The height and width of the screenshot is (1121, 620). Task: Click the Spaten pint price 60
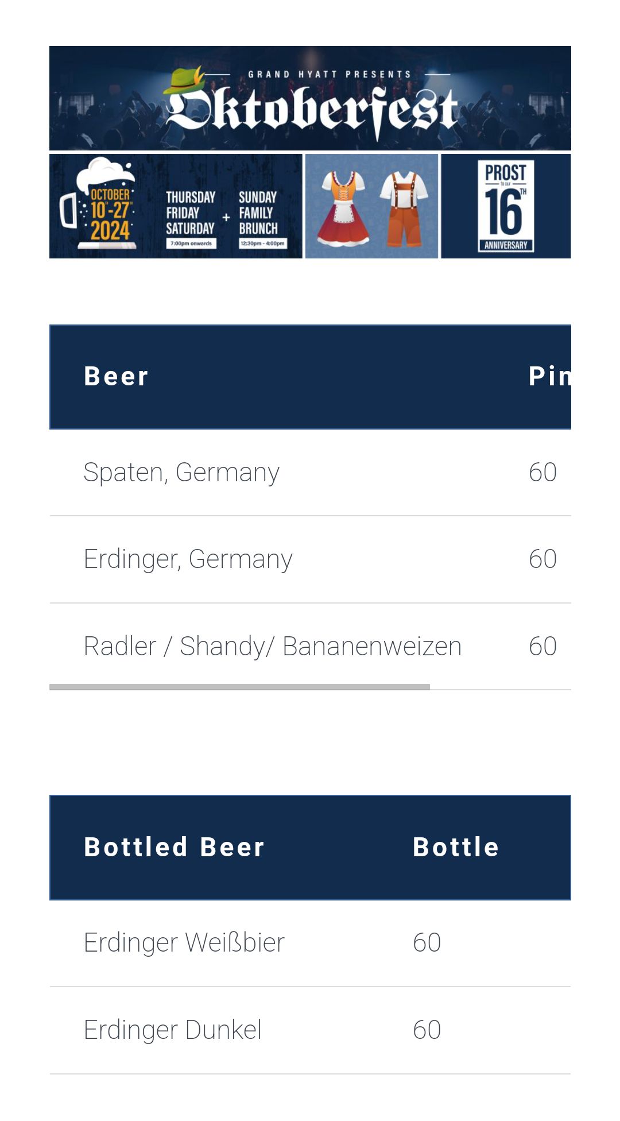point(542,473)
